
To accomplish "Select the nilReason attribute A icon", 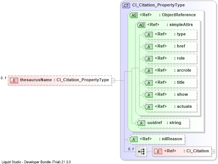I will click(x=134, y=139).
